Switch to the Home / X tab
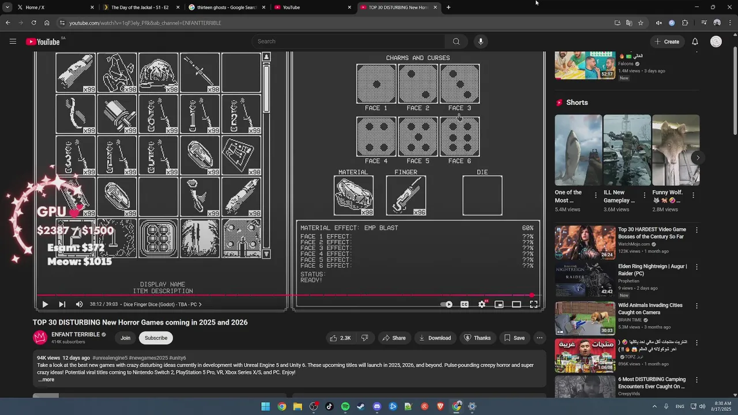This screenshot has height=415, width=738. 55,7
